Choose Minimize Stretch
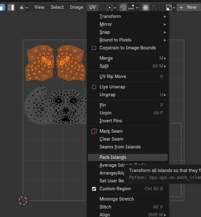Viewport: 201px width, 217px height. point(128,199)
